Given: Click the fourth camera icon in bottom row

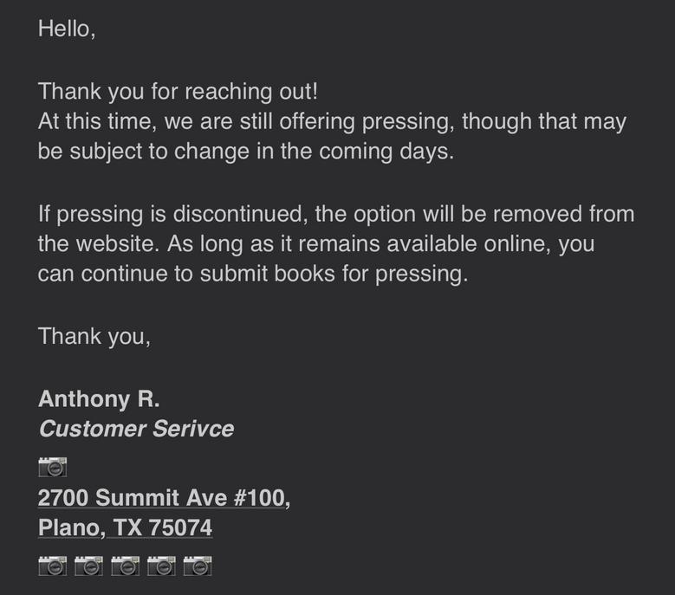Looking at the screenshot, I should pos(161,566).
